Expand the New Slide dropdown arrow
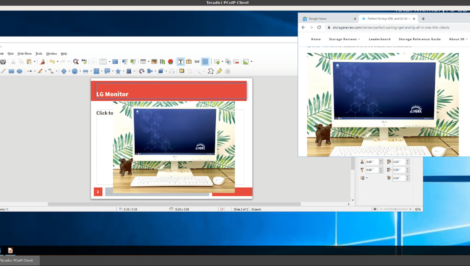Screen dimensions: 470x266 coord(223,62)
